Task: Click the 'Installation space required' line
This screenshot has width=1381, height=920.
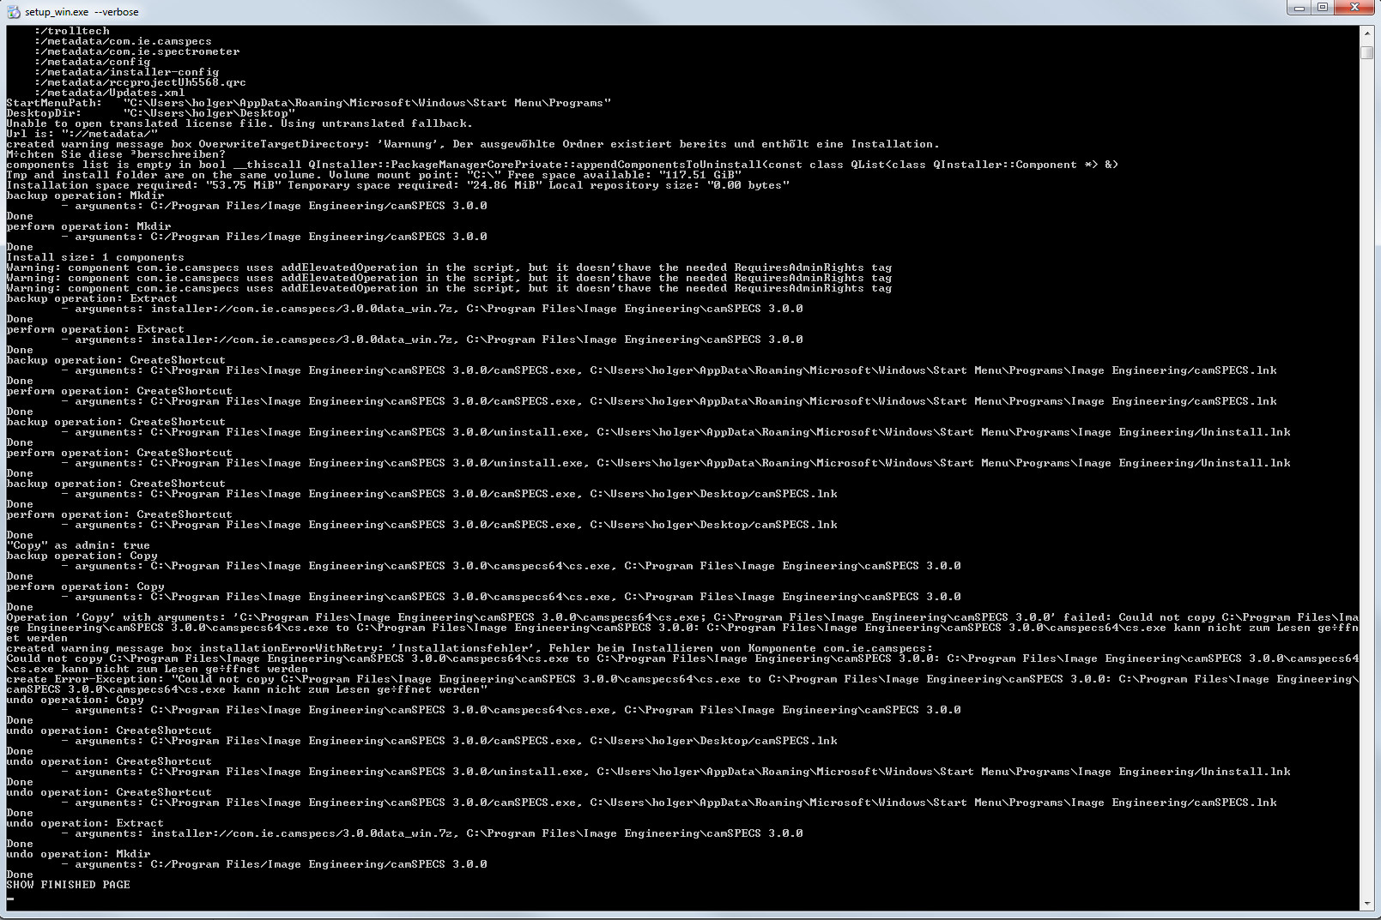Action: coord(397,185)
